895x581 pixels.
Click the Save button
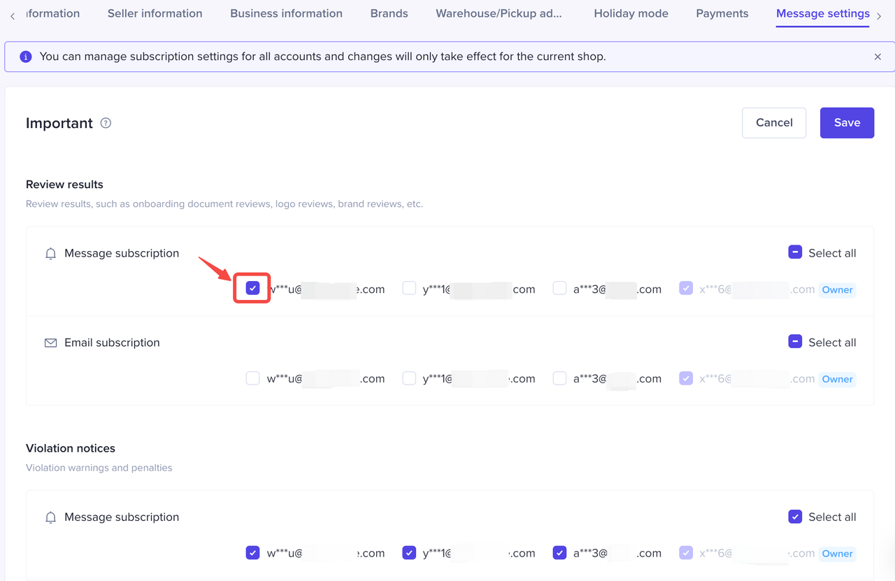tap(846, 122)
